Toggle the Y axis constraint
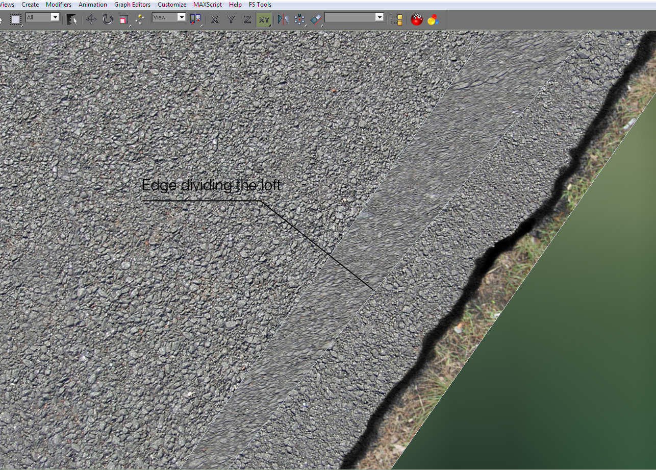 click(231, 19)
